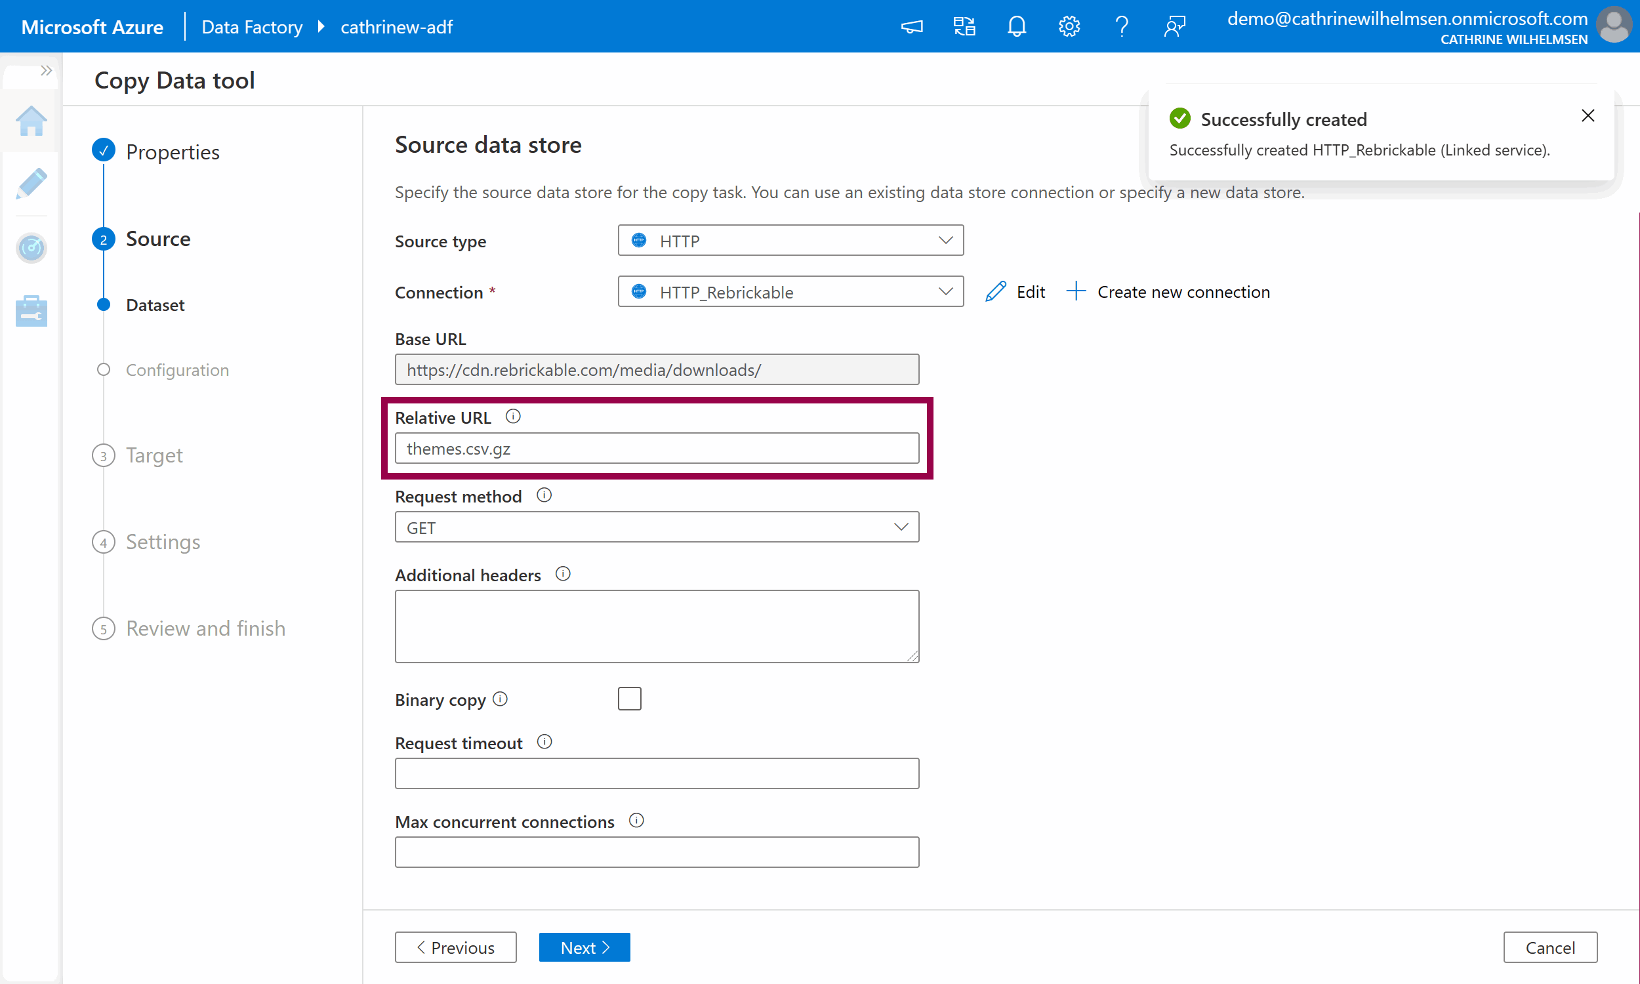1640x984 pixels.
Task: Click the notifications bell icon
Action: pos(1015,26)
